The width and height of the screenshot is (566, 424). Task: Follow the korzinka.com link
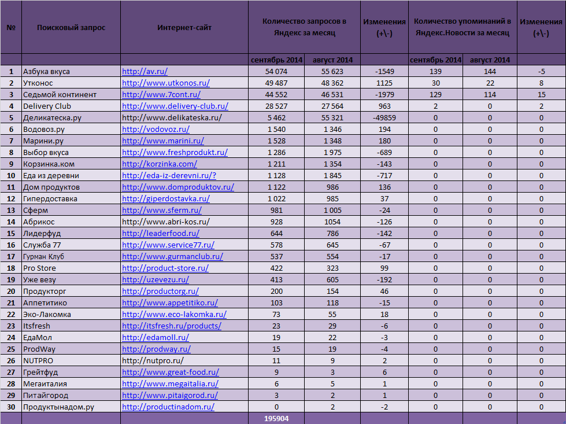click(x=160, y=164)
